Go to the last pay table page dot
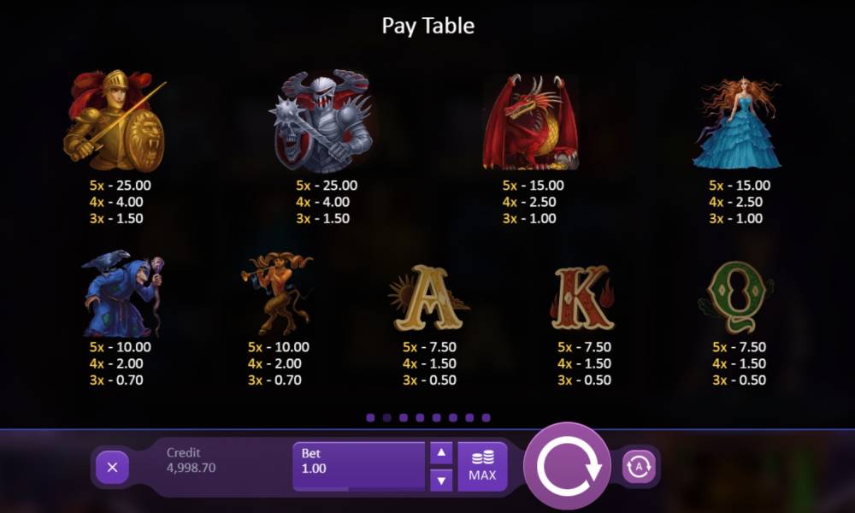This screenshot has width=855, height=513. tap(486, 417)
